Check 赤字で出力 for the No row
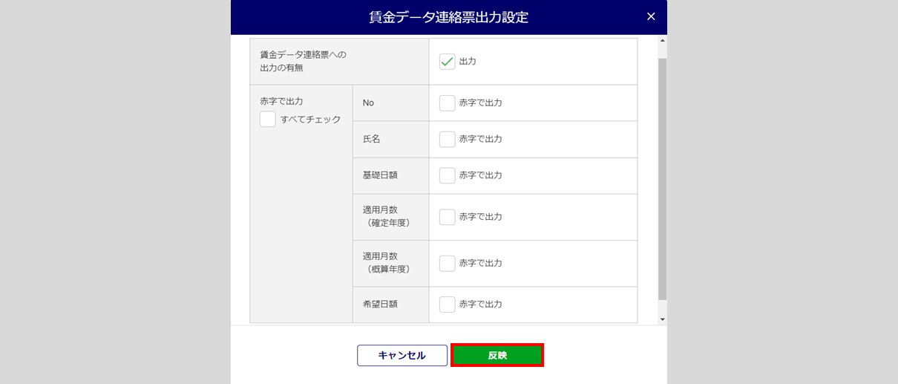Viewport: 898px width, 384px height. 447,103
